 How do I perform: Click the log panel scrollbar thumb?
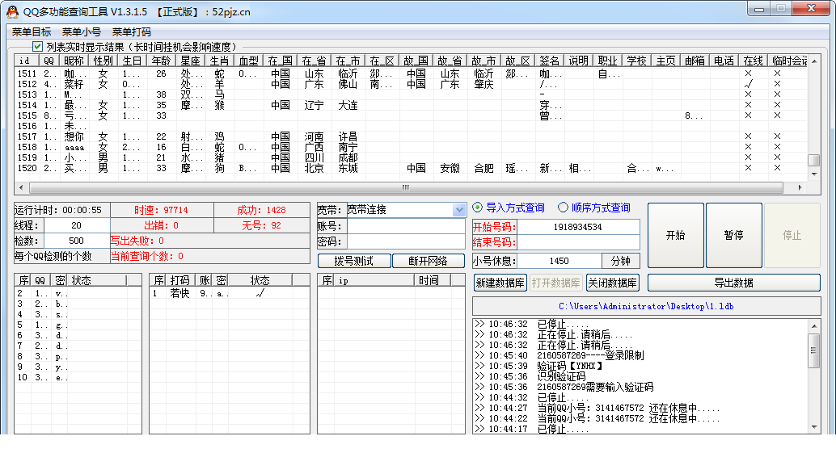tap(813, 350)
